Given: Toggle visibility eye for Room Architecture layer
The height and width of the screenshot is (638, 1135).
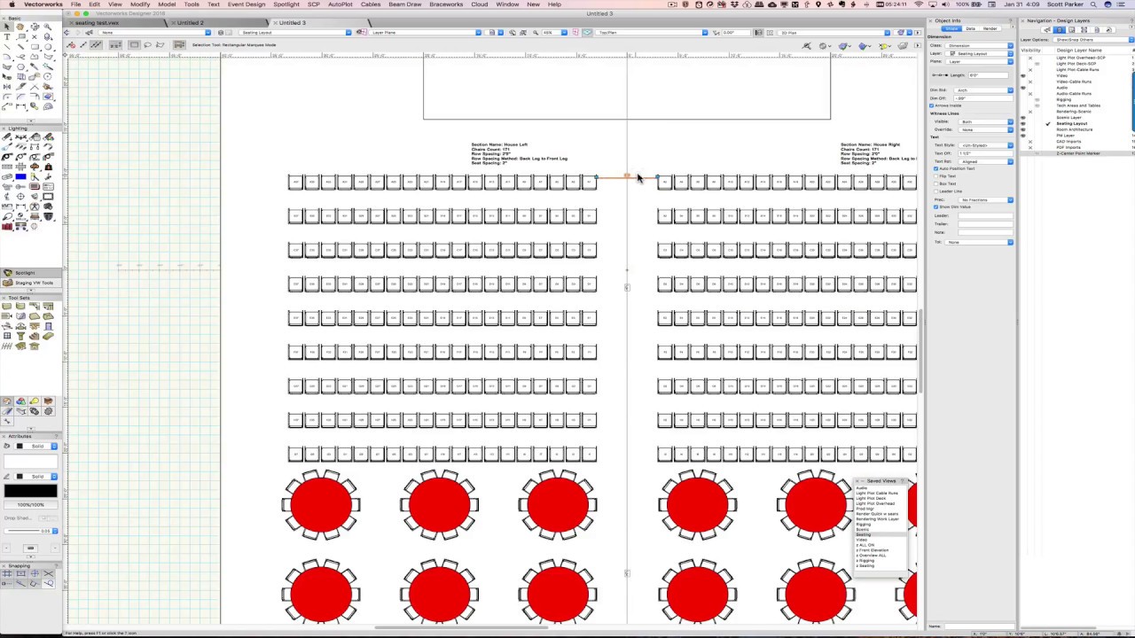Looking at the screenshot, I should 1023,129.
